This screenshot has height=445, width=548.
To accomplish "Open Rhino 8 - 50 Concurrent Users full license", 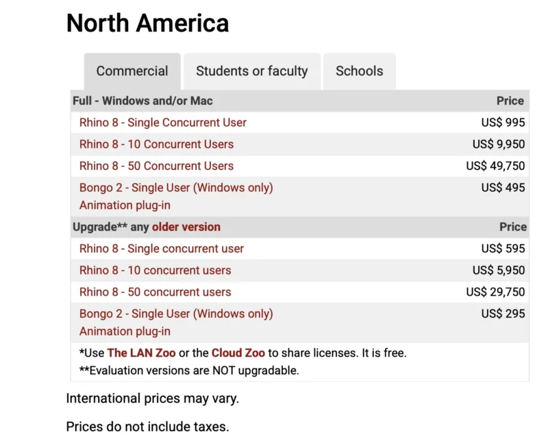I will [156, 166].
